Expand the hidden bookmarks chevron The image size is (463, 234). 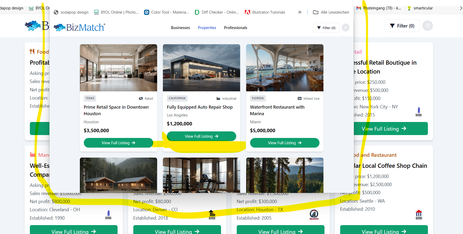tap(300, 12)
